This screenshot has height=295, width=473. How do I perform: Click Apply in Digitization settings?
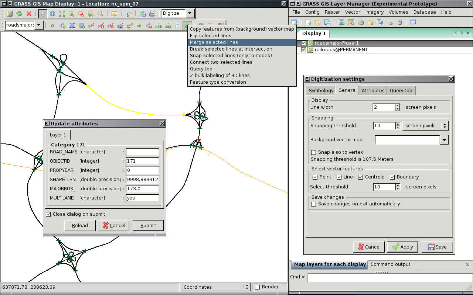point(402,247)
